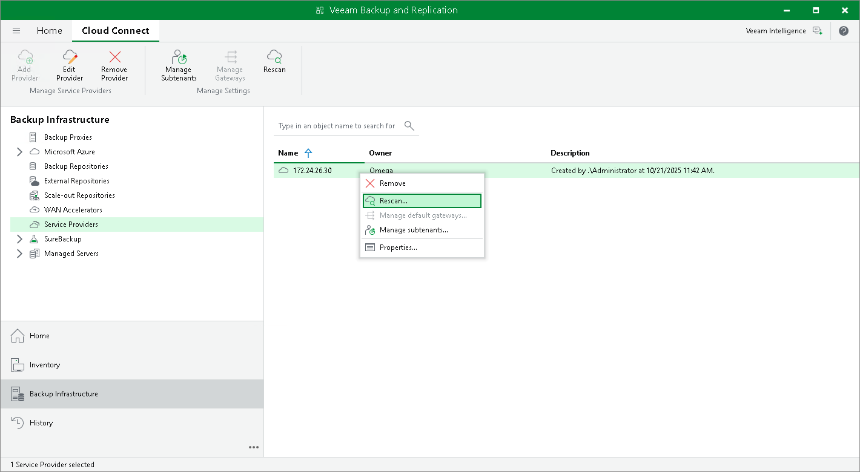
Task: Select External Repositories in the tree
Action: tap(77, 181)
